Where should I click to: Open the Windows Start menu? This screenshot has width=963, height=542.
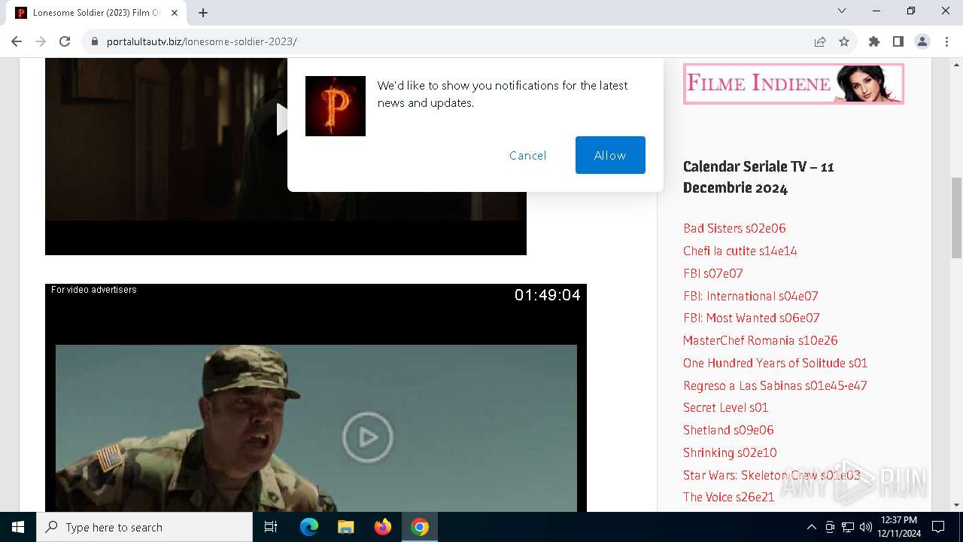18,527
